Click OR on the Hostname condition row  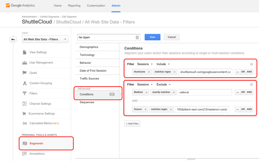click(243, 72)
